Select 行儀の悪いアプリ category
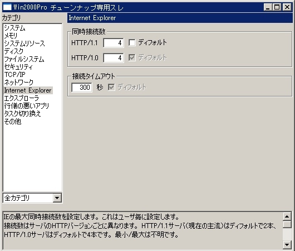 (27, 106)
